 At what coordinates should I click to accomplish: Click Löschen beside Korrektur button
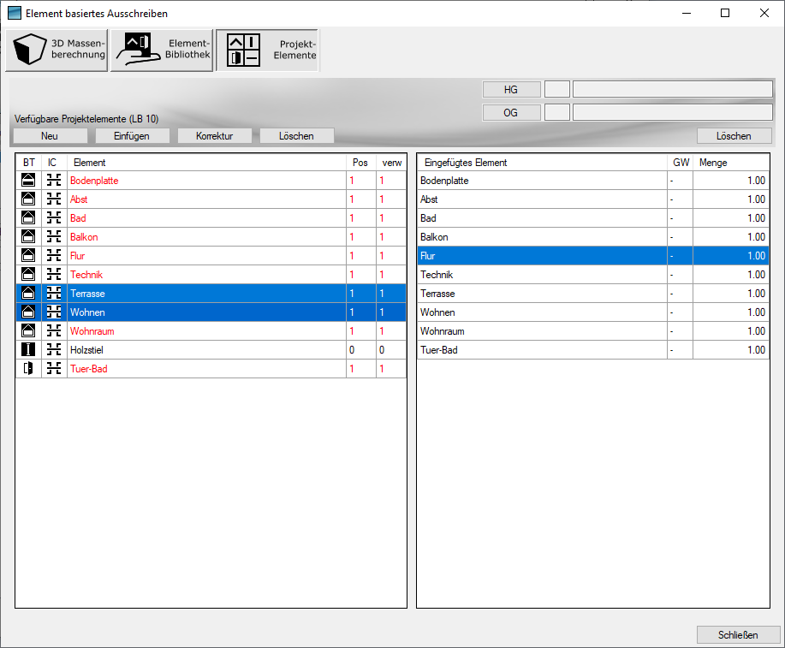click(x=296, y=136)
